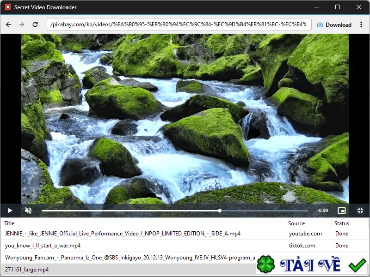Go back using the back arrow
The width and height of the screenshot is (370, 277).
[x=8, y=24]
